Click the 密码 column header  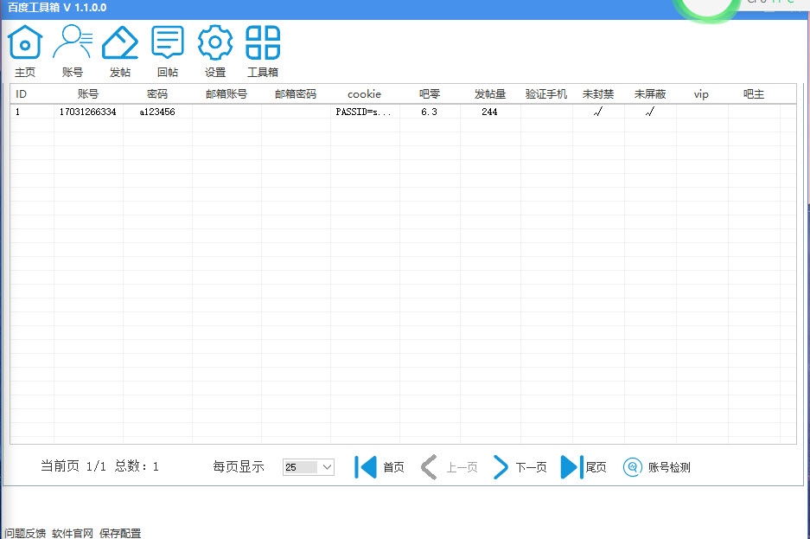pyautogui.click(x=157, y=94)
